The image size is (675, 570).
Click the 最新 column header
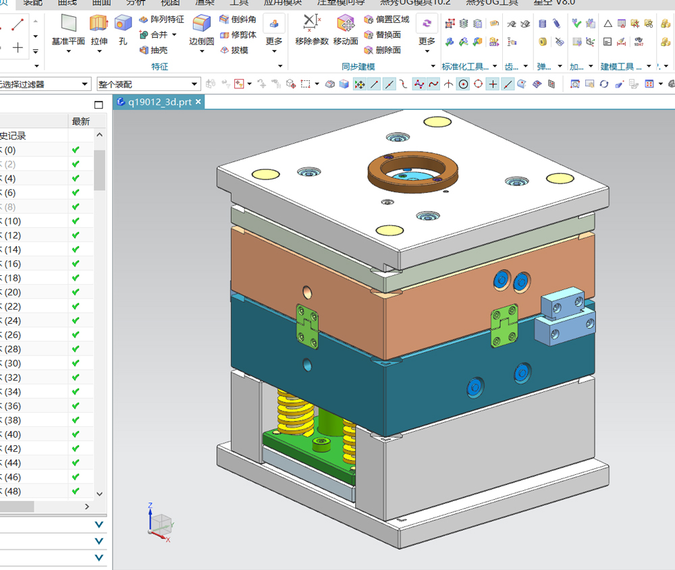pos(81,121)
